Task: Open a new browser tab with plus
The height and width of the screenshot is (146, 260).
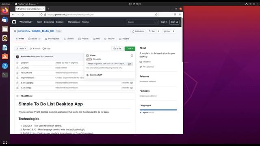Action: (48, 9)
